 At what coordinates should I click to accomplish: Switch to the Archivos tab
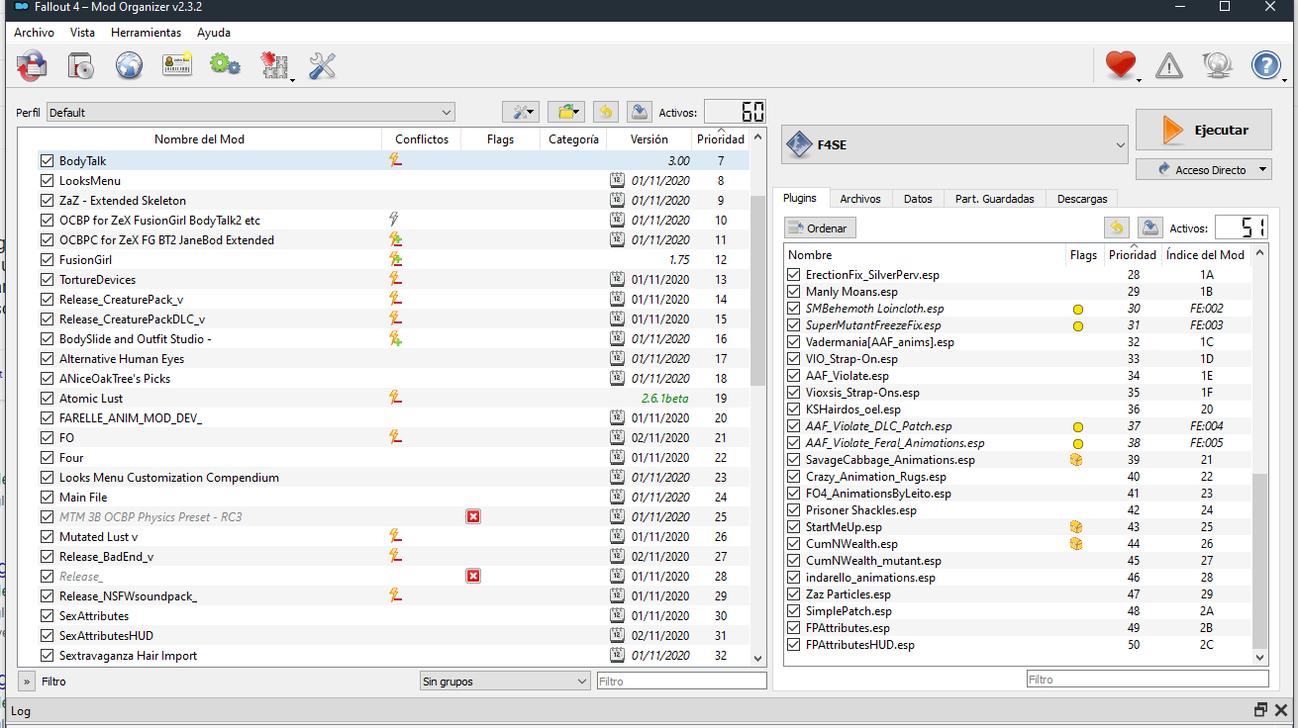click(860, 199)
